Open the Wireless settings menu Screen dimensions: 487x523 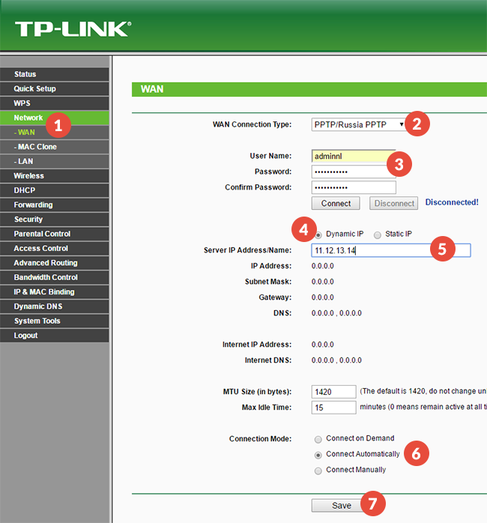(29, 176)
